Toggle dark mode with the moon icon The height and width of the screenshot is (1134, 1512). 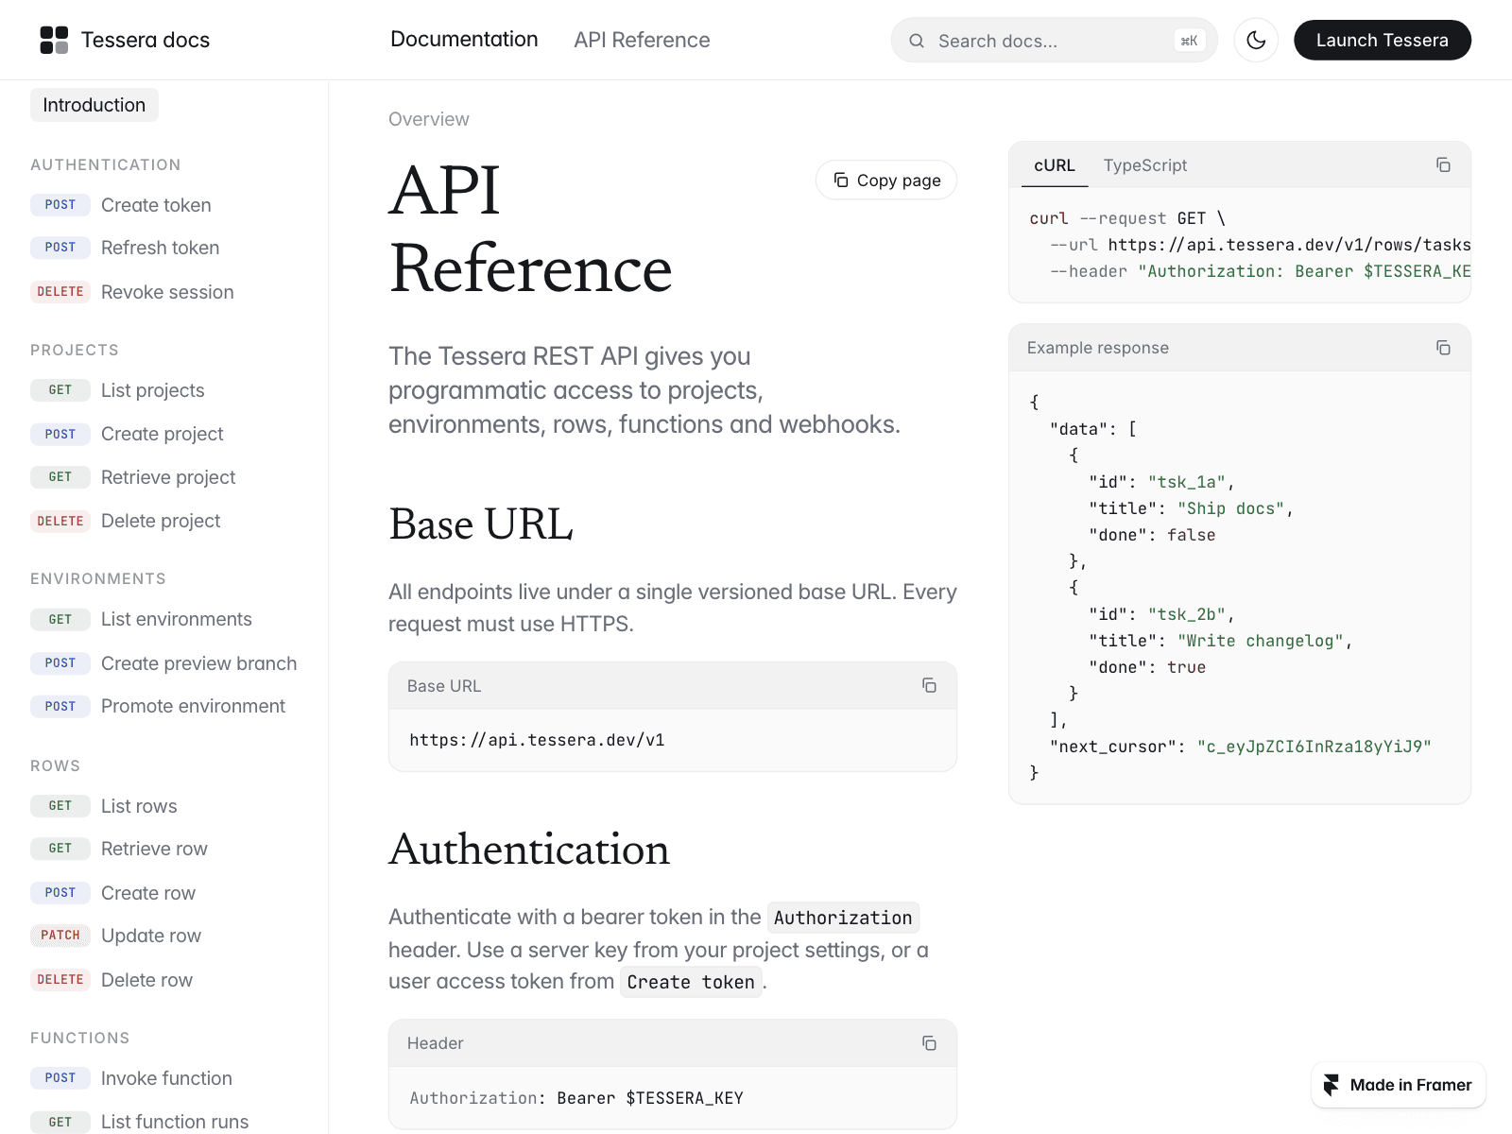tap(1256, 40)
